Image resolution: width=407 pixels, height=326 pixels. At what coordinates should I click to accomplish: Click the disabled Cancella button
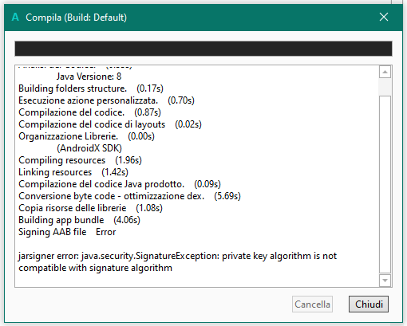point(312,304)
